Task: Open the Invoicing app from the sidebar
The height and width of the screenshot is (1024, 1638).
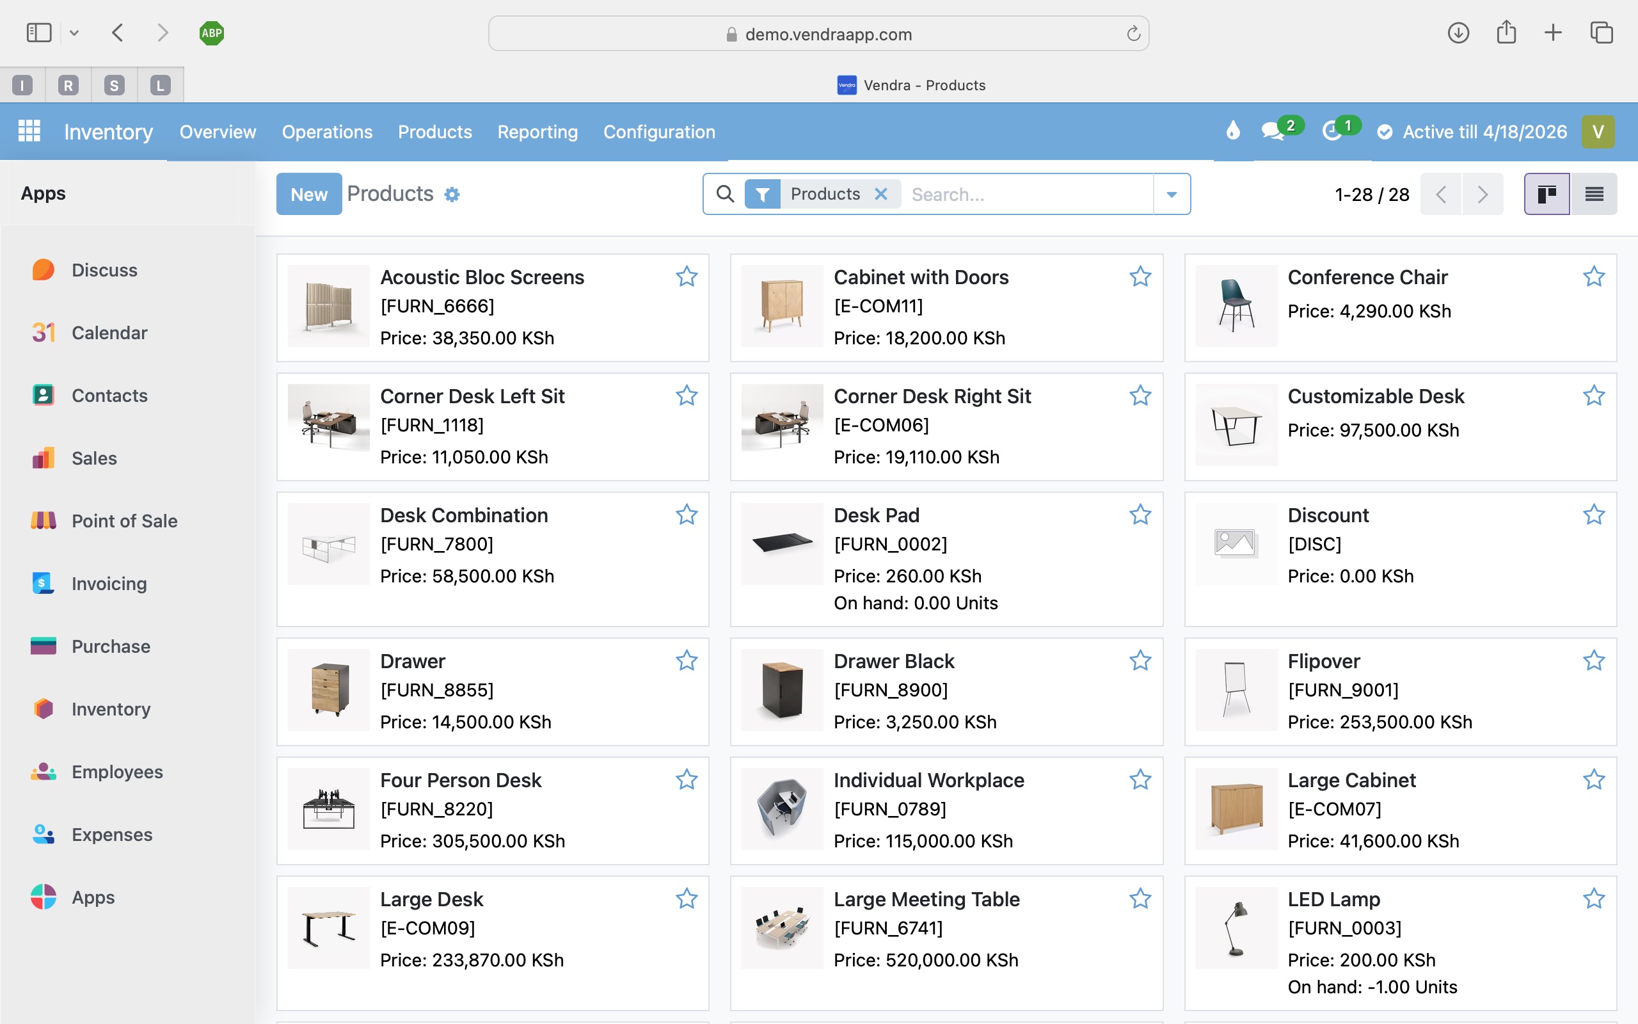Action: [x=108, y=583]
